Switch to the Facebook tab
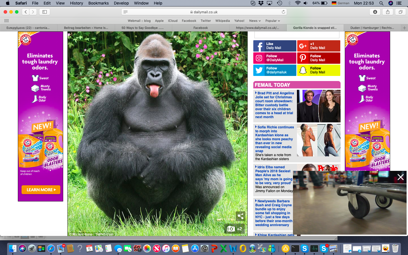The width and height of the screenshot is (408, 255). (201, 28)
